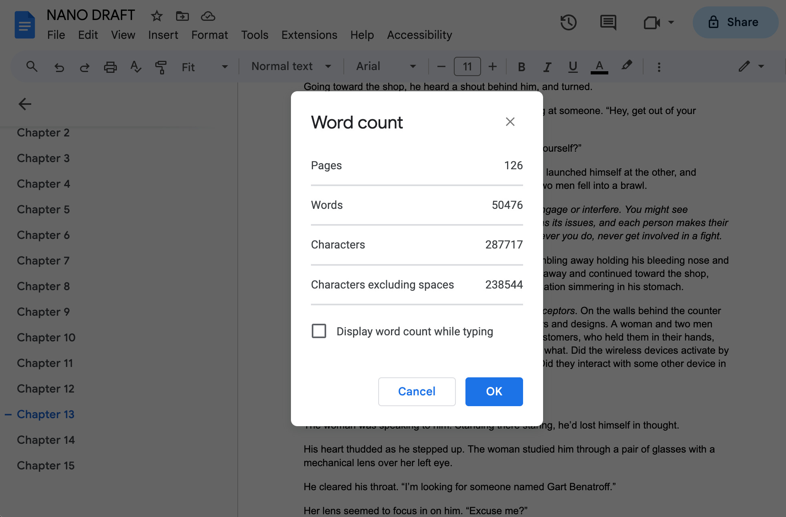Viewport: 786px width, 517px height.
Task: Select highlighted Chapter 13 in outline
Action: click(46, 415)
